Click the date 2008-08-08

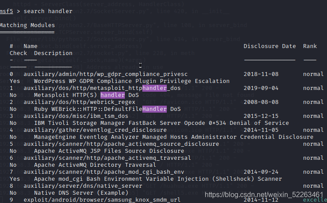(x=261, y=102)
